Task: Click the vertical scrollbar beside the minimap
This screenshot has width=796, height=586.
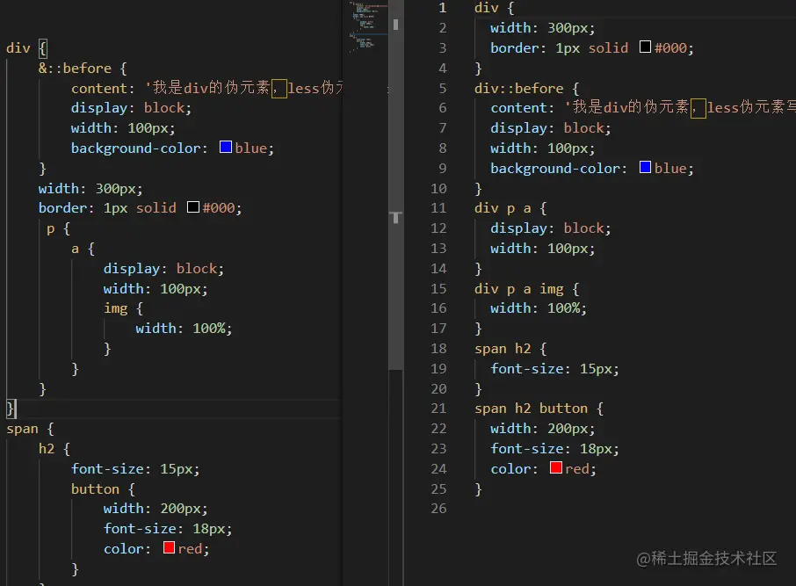Action: 396,185
